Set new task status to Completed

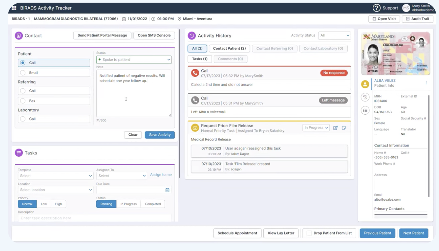coord(153,204)
